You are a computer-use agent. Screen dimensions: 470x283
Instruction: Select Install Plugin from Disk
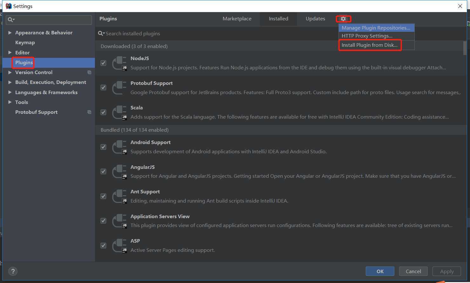click(x=376, y=45)
